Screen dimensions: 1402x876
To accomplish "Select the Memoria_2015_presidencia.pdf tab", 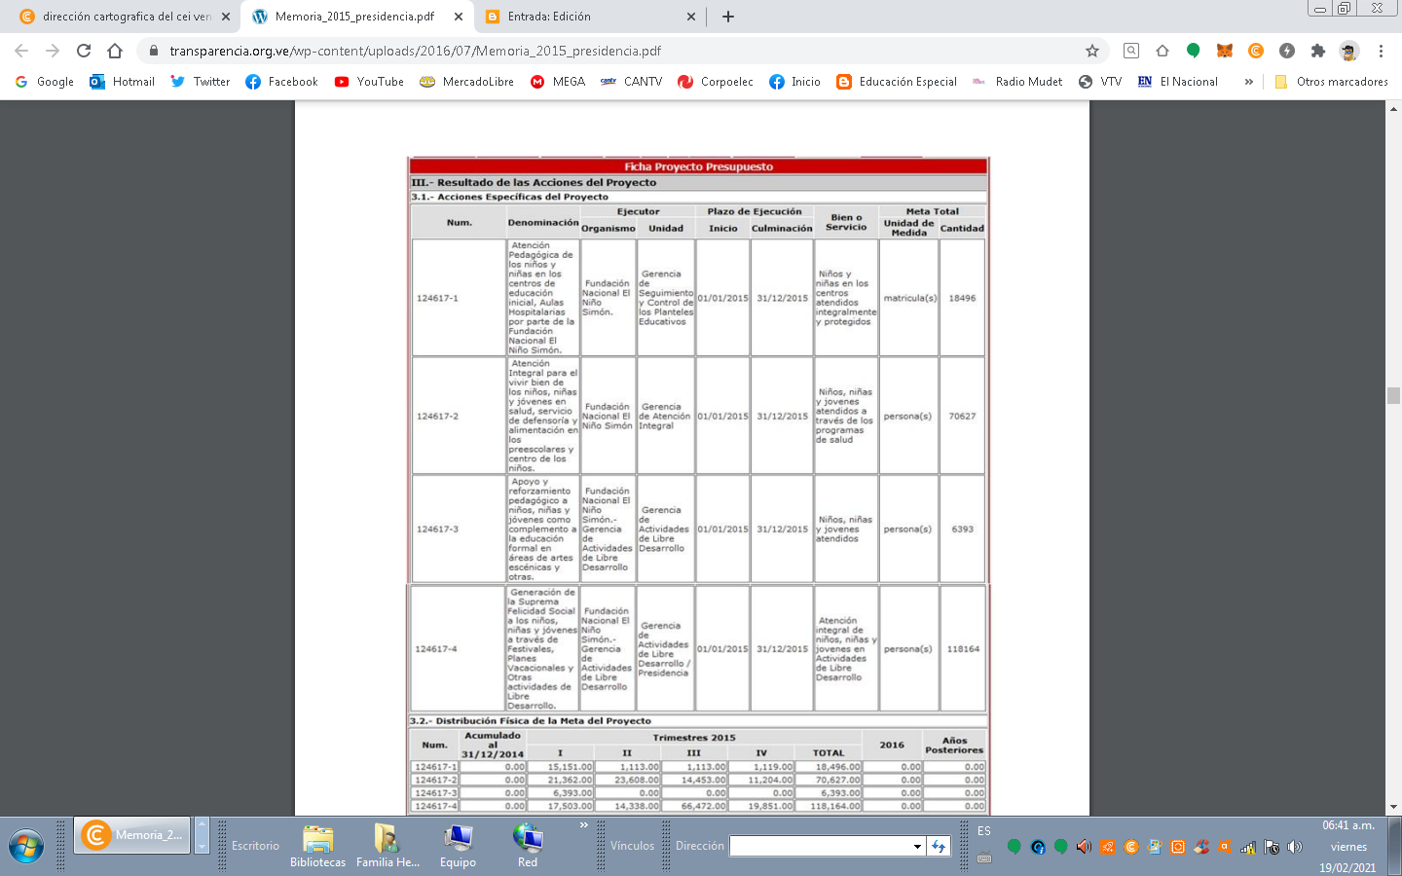I will point(354,17).
